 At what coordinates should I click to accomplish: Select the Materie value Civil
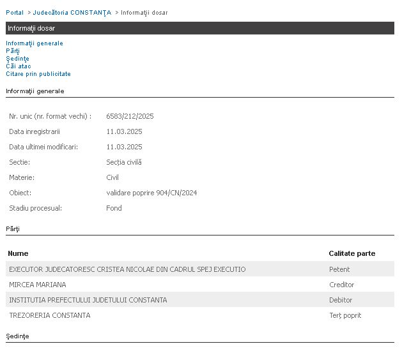pos(112,177)
